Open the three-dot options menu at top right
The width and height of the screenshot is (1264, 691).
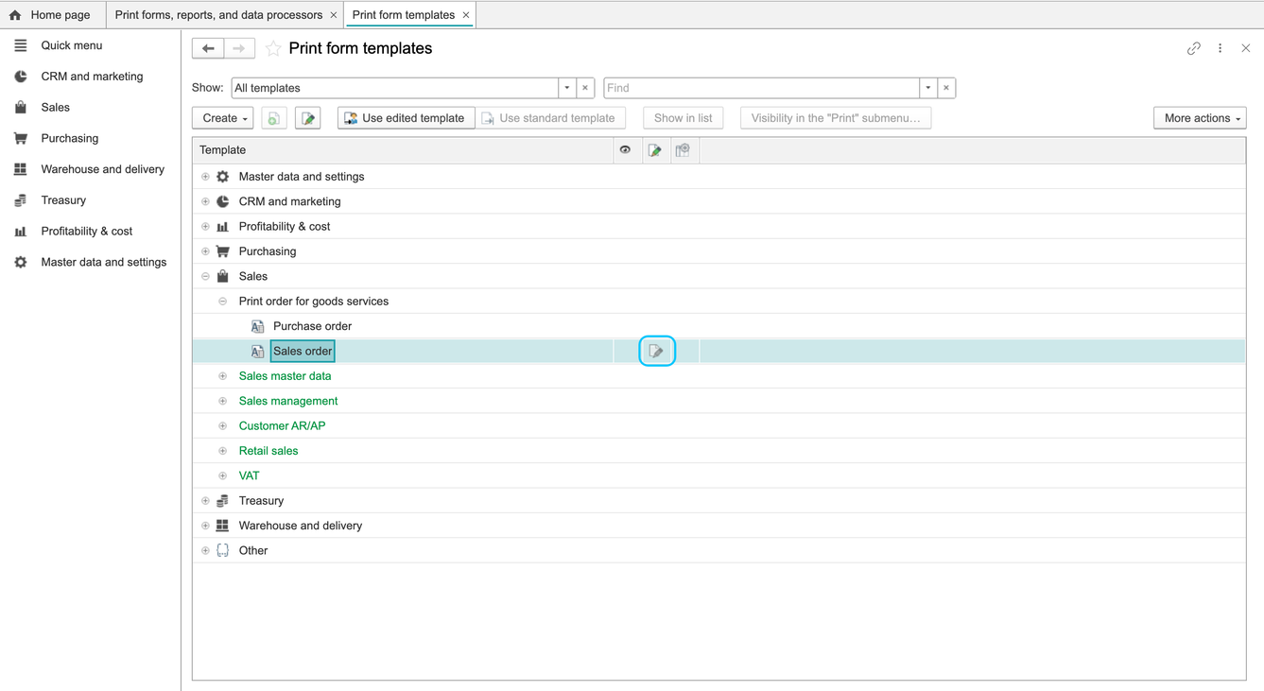[1221, 48]
